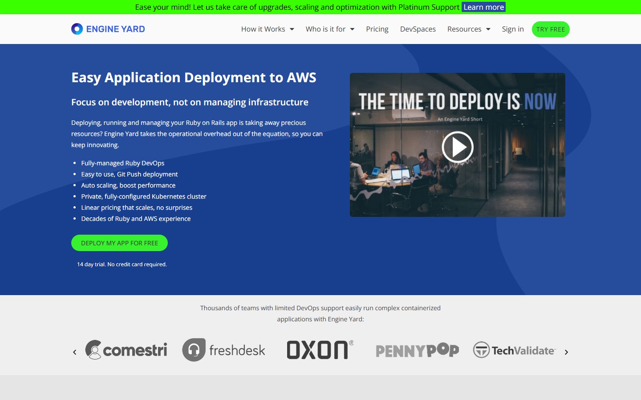Click the Easy Application Deployment to AWS heading
The image size is (641, 400).
[194, 78]
